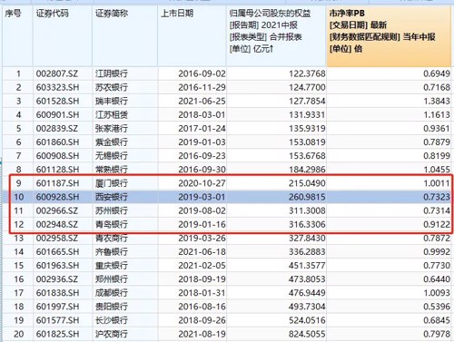This screenshot has width=454, height=342.
Task: Select the listing date 2020-10-27
Action: 202,183
